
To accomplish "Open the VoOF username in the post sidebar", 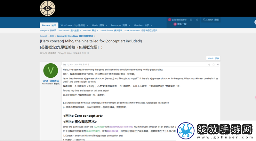I will coord(51,81).
